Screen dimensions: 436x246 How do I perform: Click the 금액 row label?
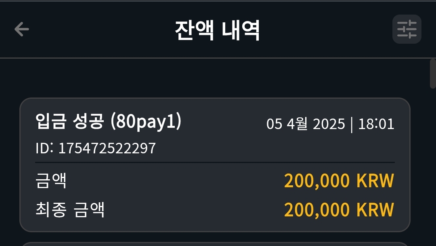(51, 180)
